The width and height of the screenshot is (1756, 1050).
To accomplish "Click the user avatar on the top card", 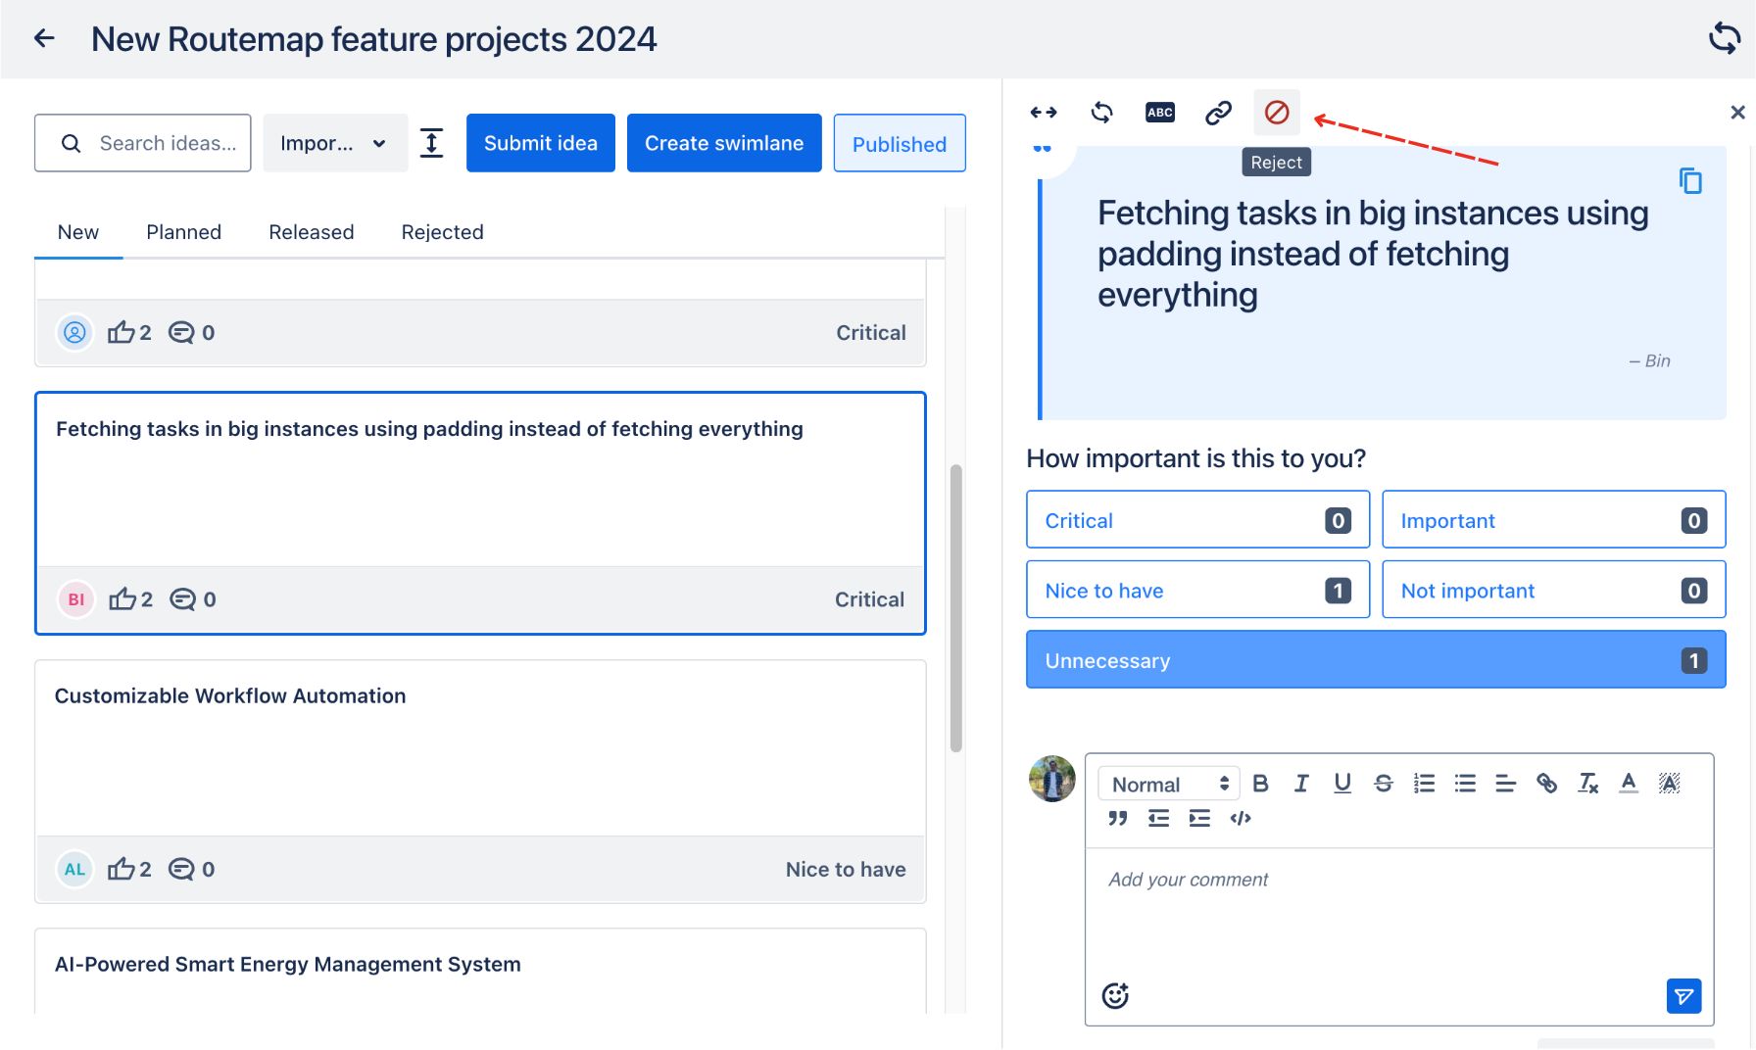I will [74, 333].
